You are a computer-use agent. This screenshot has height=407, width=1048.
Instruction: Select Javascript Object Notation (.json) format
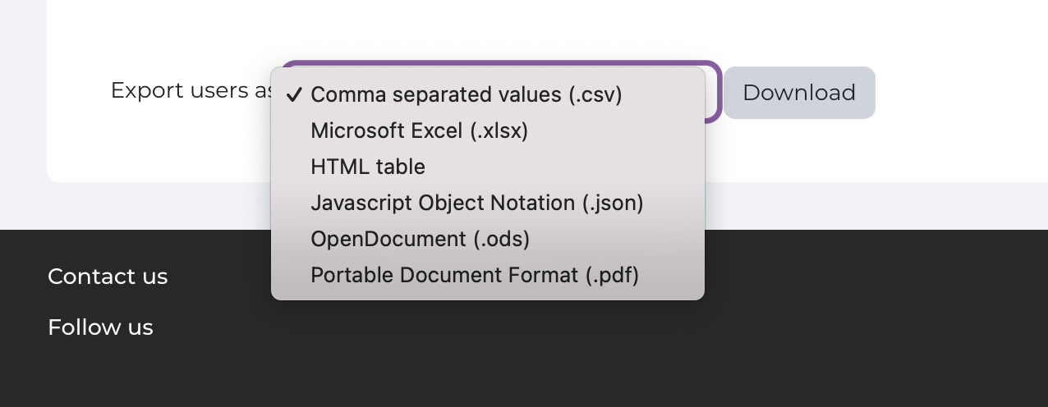[x=476, y=203]
